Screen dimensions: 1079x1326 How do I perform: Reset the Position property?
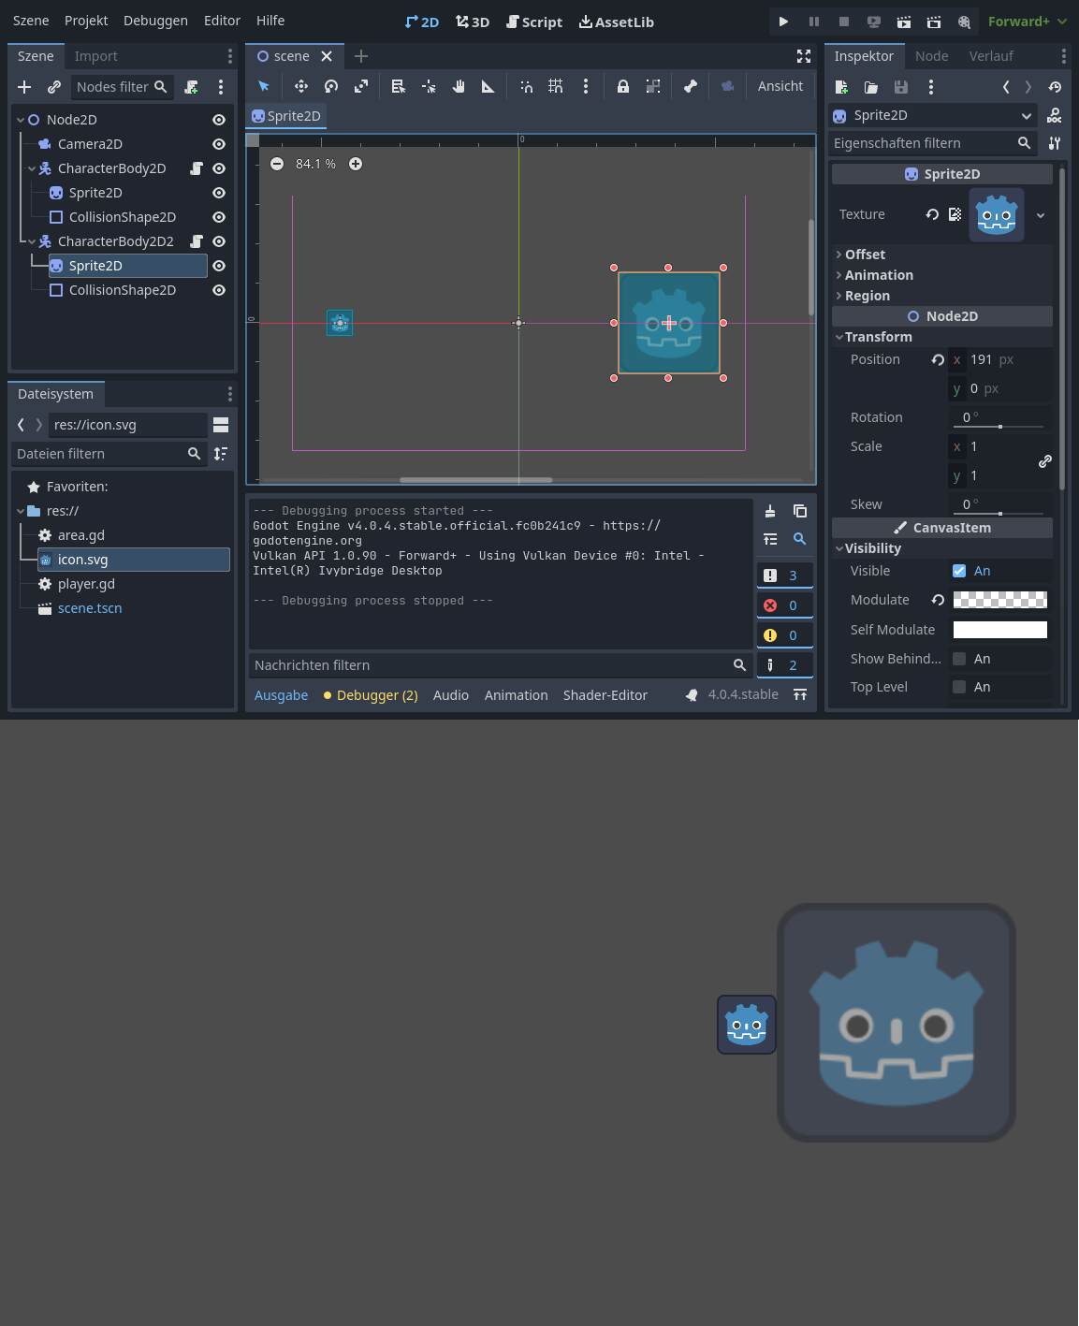938,359
